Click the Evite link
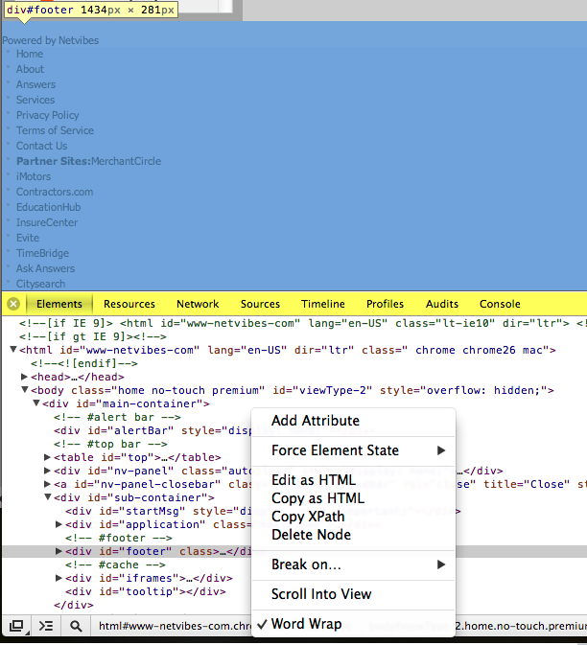The height and width of the screenshot is (645, 587). [28, 238]
